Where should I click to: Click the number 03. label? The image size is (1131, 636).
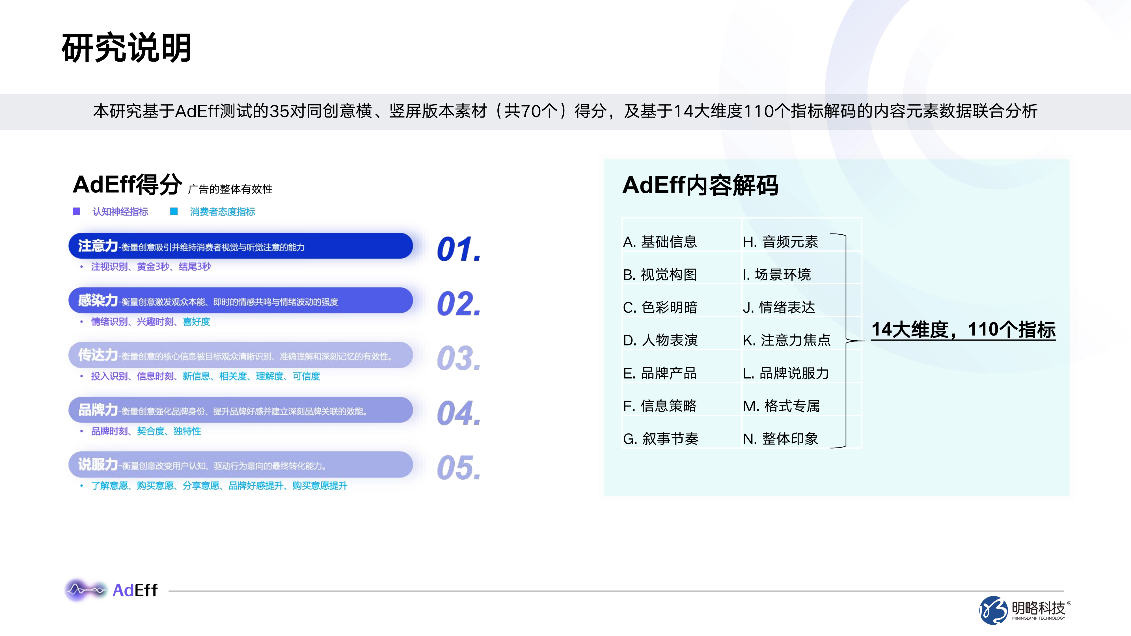[x=459, y=358]
